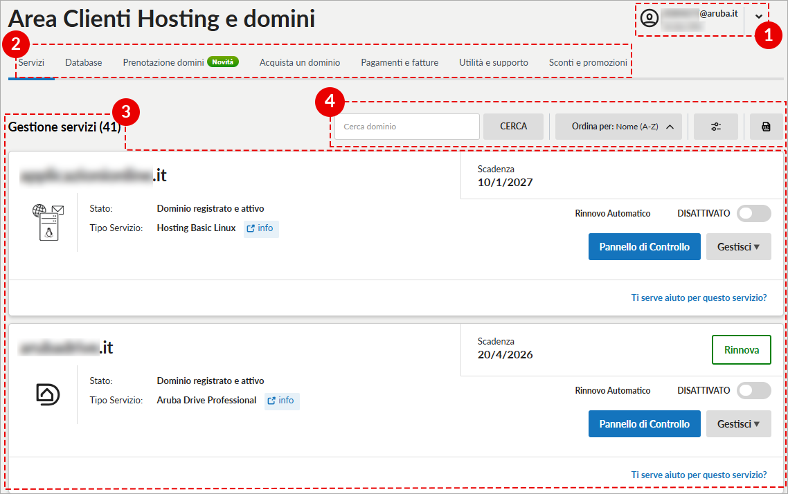Switch to the Database tab
Screen dimensions: 788x494
[83, 63]
